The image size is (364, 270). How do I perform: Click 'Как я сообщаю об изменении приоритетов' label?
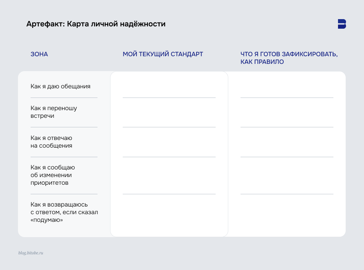52,175
